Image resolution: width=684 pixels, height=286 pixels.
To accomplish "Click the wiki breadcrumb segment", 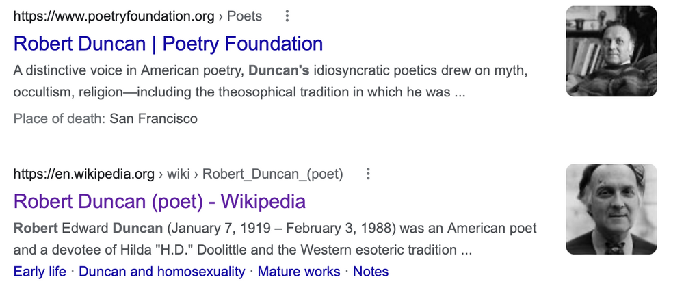I will pyautogui.click(x=179, y=174).
